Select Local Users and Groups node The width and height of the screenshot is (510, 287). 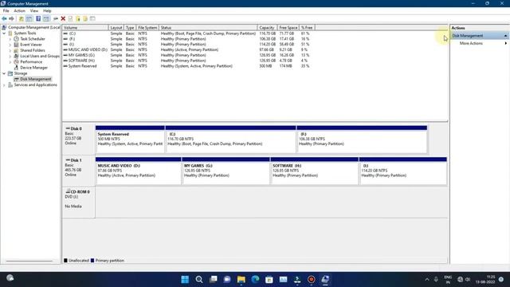pyautogui.click(x=40, y=56)
